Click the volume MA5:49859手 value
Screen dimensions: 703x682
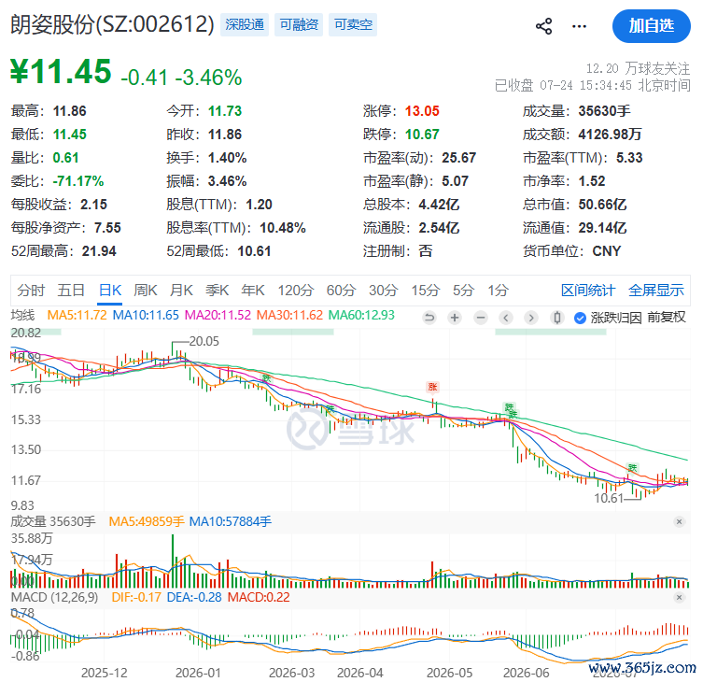click(x=147, y=521)
